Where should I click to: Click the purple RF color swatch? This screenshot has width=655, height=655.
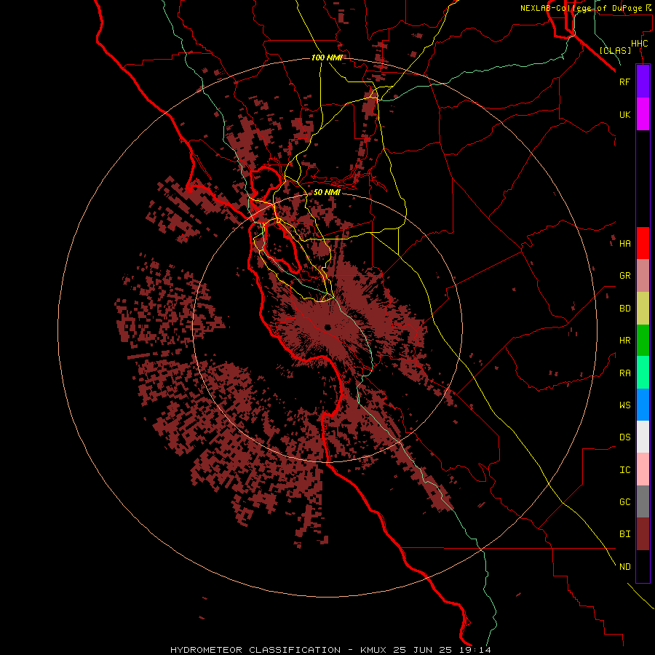click(x=643, y=82)
